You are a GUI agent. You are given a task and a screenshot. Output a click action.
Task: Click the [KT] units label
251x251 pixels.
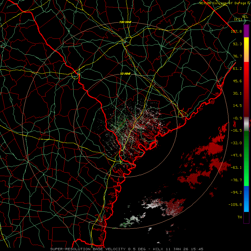[238, 20]
